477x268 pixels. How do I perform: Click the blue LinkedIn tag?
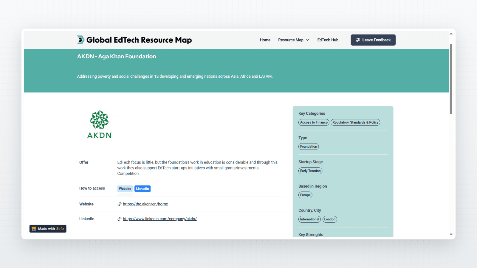[143, 189]
